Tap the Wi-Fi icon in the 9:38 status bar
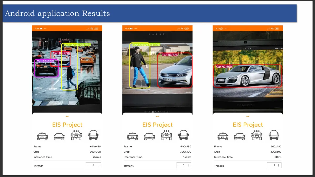Screen dimensions: 315x177 click(92, 28)
